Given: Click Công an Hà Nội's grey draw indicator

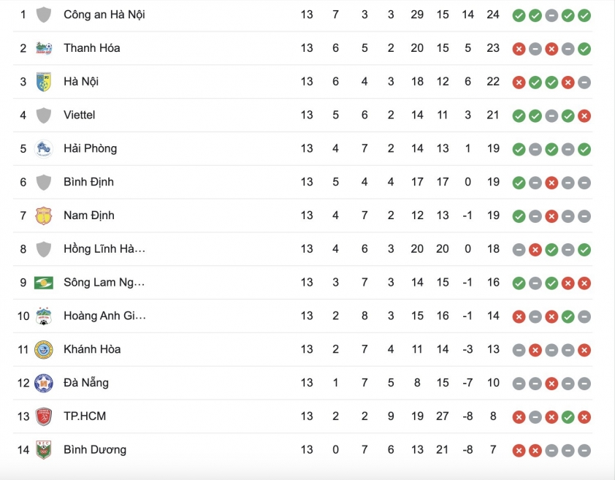Looking at the screenshot, I should coord(551,15).
